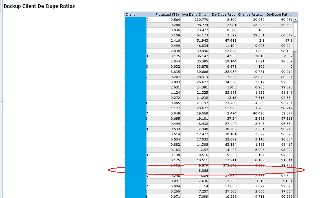328x198 pixels.
Task: Click the scrollbar track below the thumb
Action: tap(296, 116)
